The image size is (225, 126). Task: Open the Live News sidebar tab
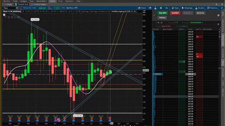tap(223, 92)
